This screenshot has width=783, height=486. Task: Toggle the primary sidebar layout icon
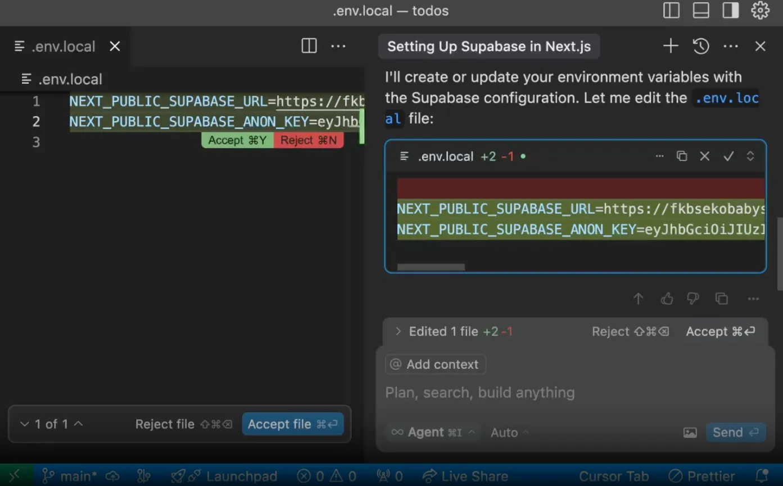tap(671, 11)
